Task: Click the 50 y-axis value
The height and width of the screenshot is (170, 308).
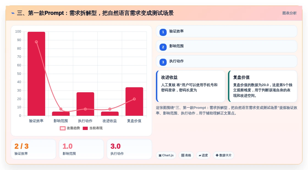Action: pyautogui.click(x=19, y=74)
